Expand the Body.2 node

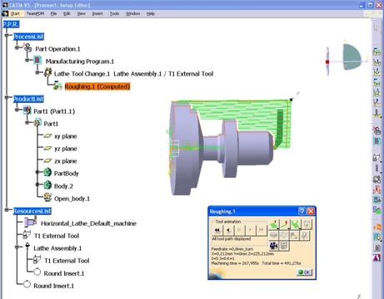click(x=37, y=184)
